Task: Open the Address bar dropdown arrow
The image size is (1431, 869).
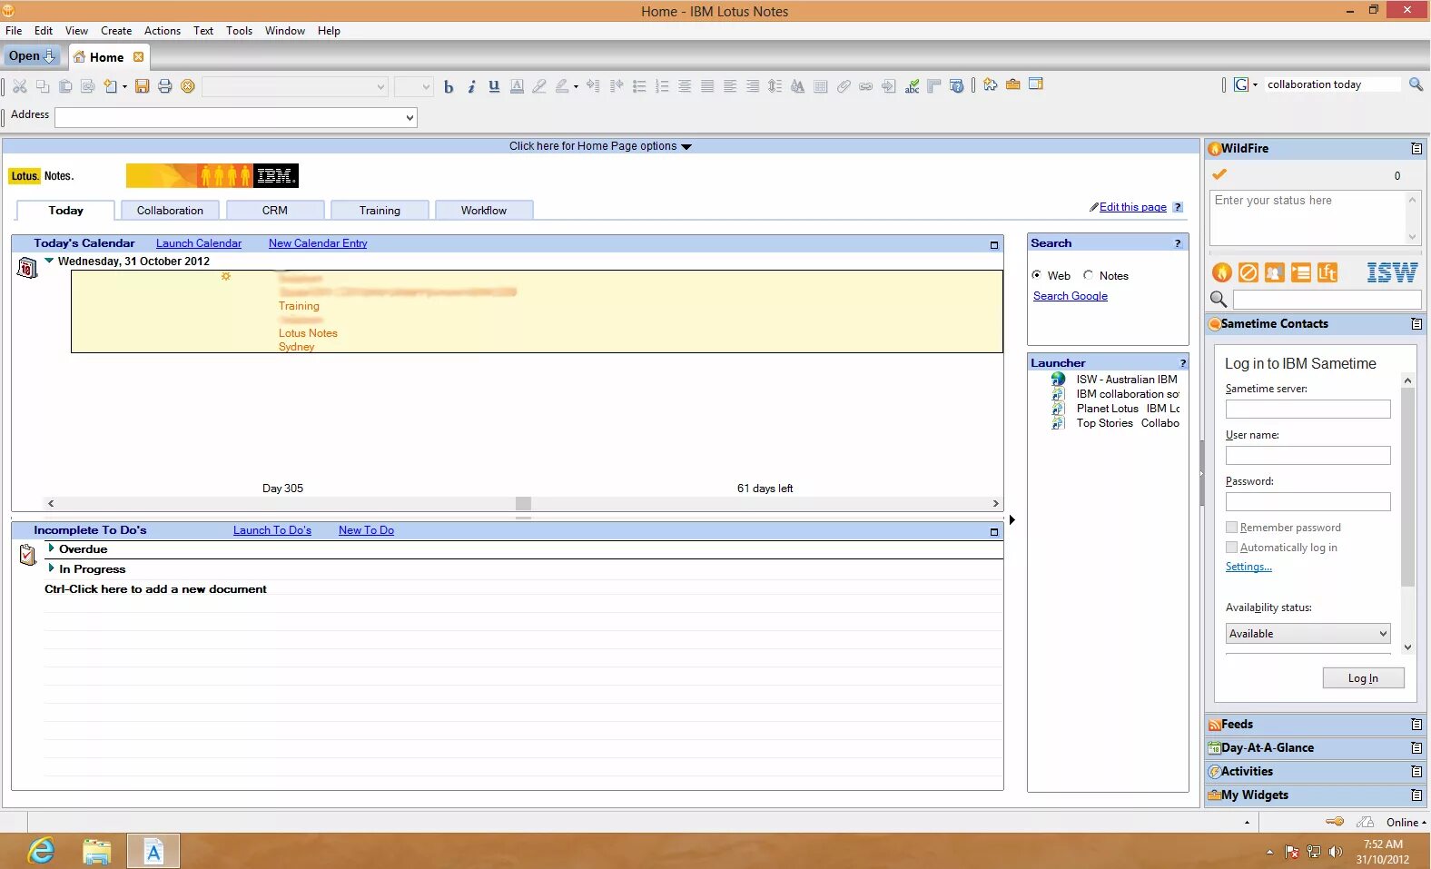Action: point(410,118)
